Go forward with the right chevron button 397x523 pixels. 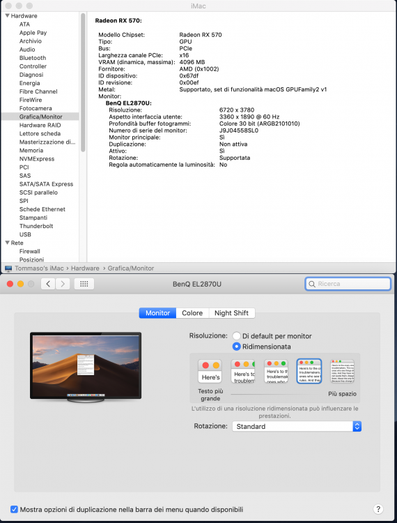tap(63, 284)
